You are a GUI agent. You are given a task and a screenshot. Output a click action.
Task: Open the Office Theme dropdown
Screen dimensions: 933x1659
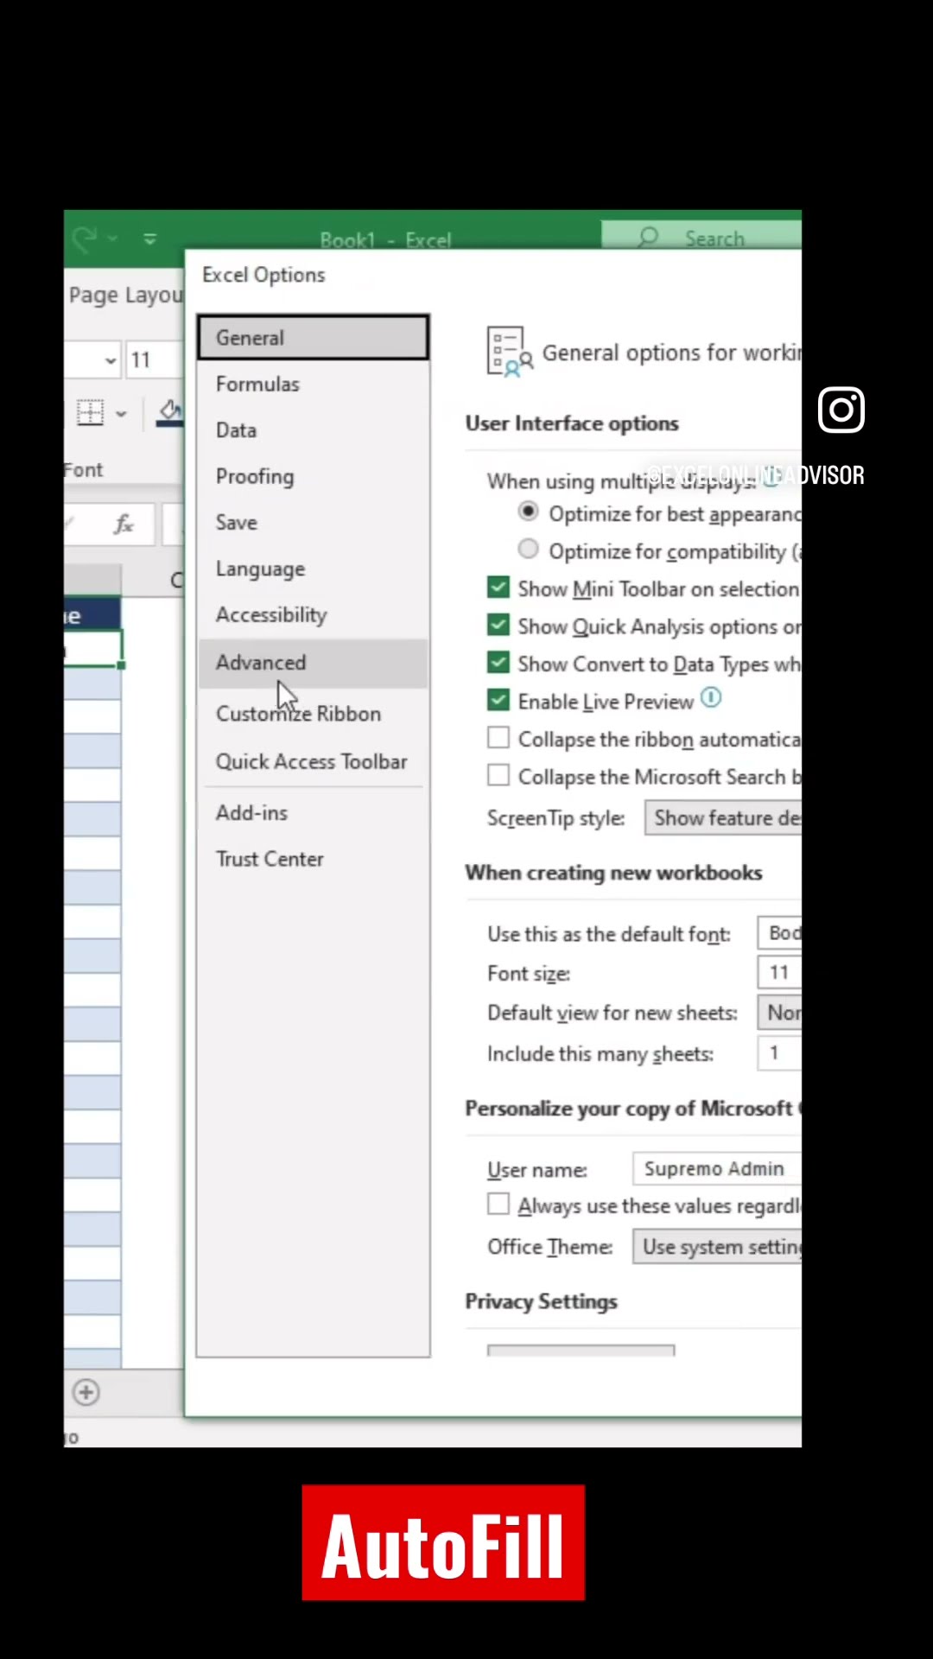coord(717,1248)
